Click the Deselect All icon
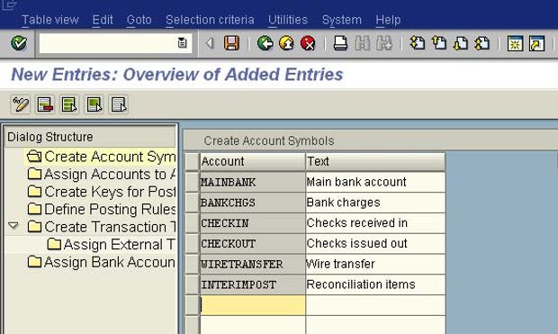The image size is (558, 334). point(119,104)
